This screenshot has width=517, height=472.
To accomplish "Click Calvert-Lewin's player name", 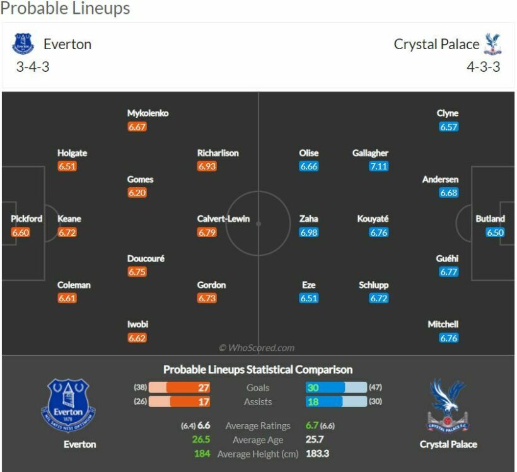I will 223,219.
